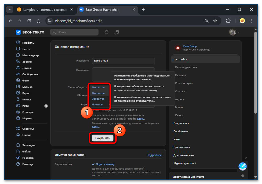Open the browser tab list dropdown

(10, 10)
